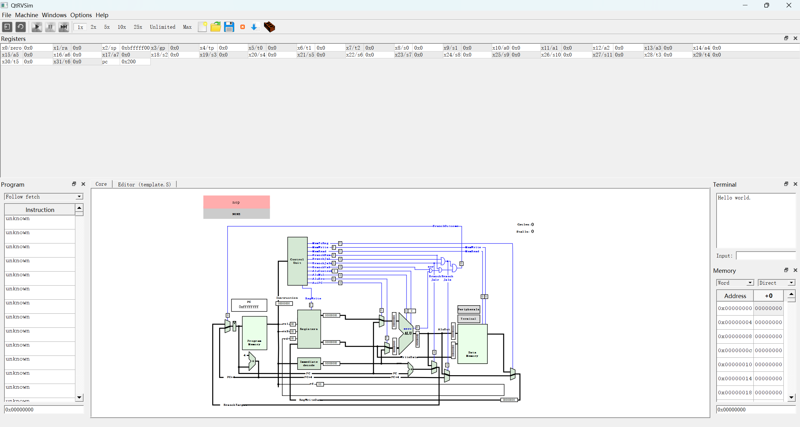Viewport: 800px width, 427px height.
Task: Click the terminal Input field
Action: pos(766,256)
